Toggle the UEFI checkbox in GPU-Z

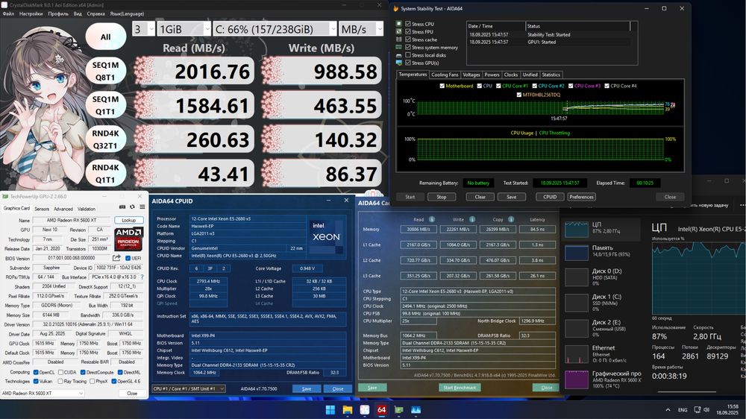[128, 258]
